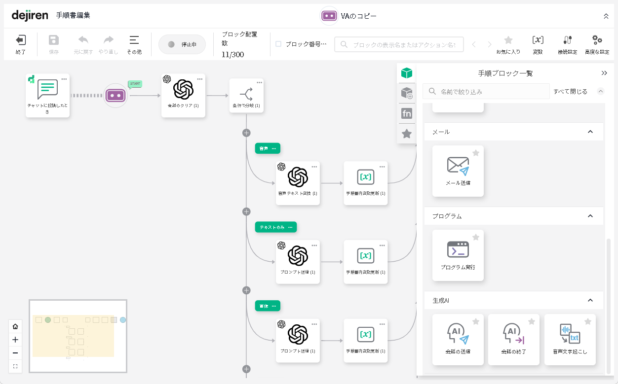Click the block list vertical scrollbar
This screenshot has height=384, width=618.
[x=608, y=306]
